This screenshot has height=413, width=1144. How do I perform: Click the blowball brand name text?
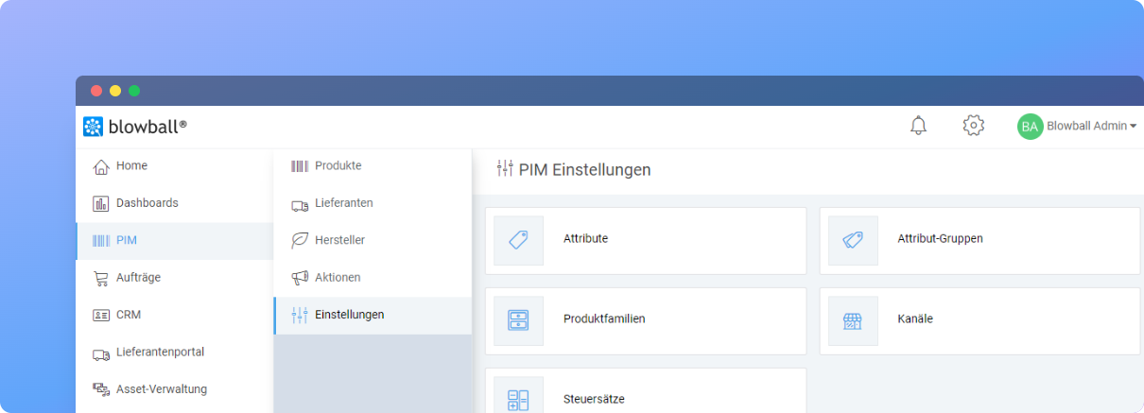[147, 126]
